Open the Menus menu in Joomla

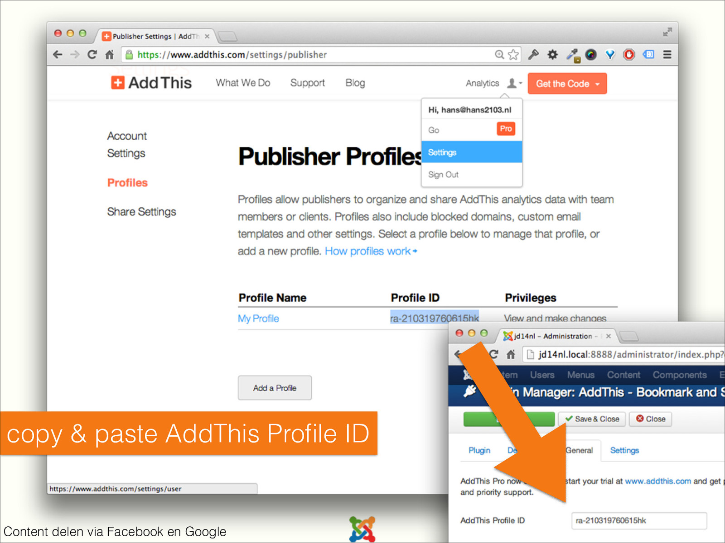point(581,375)
